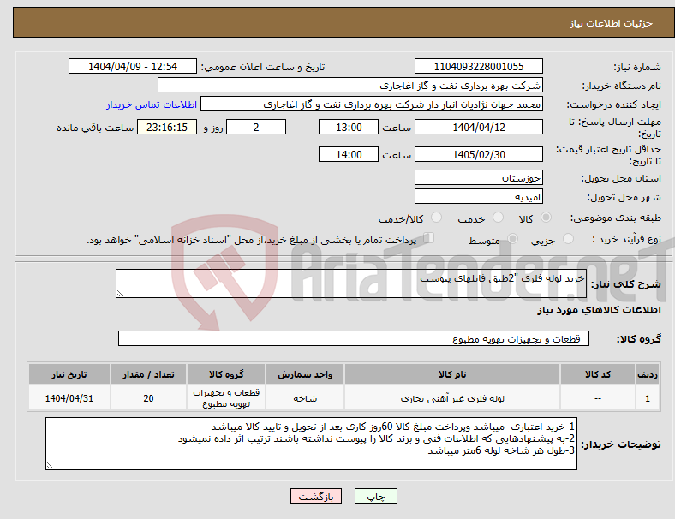The image size is (675, 519).
Task: Click the price validity date 1405/02/30
Action: pyautogui.click(x=479, y=154)
